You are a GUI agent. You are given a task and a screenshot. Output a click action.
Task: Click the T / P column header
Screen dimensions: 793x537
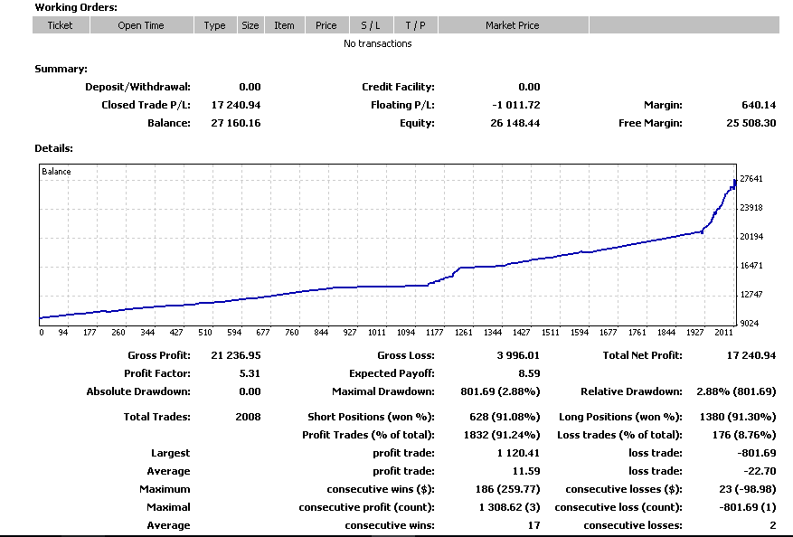point(415,25)
